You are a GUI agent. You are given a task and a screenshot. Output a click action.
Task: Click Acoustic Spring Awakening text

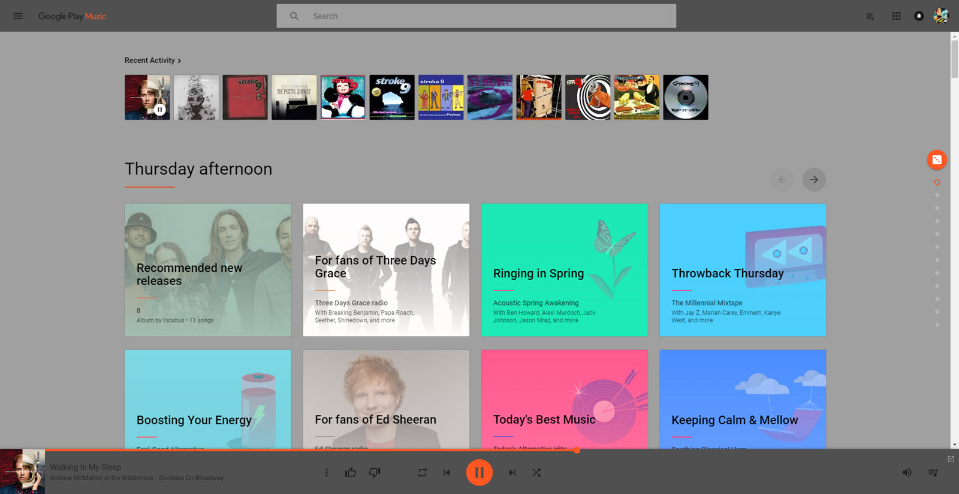[536, 303]
